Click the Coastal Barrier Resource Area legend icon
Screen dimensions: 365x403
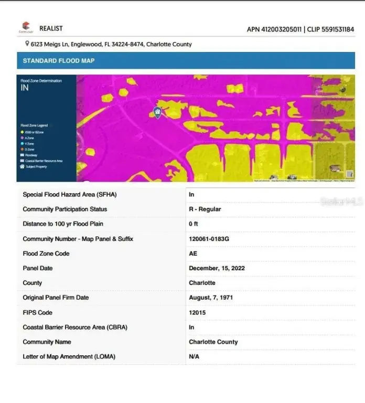tap(22, 161)
